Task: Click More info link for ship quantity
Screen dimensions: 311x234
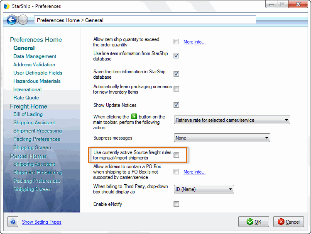Action: pos(194,42)
